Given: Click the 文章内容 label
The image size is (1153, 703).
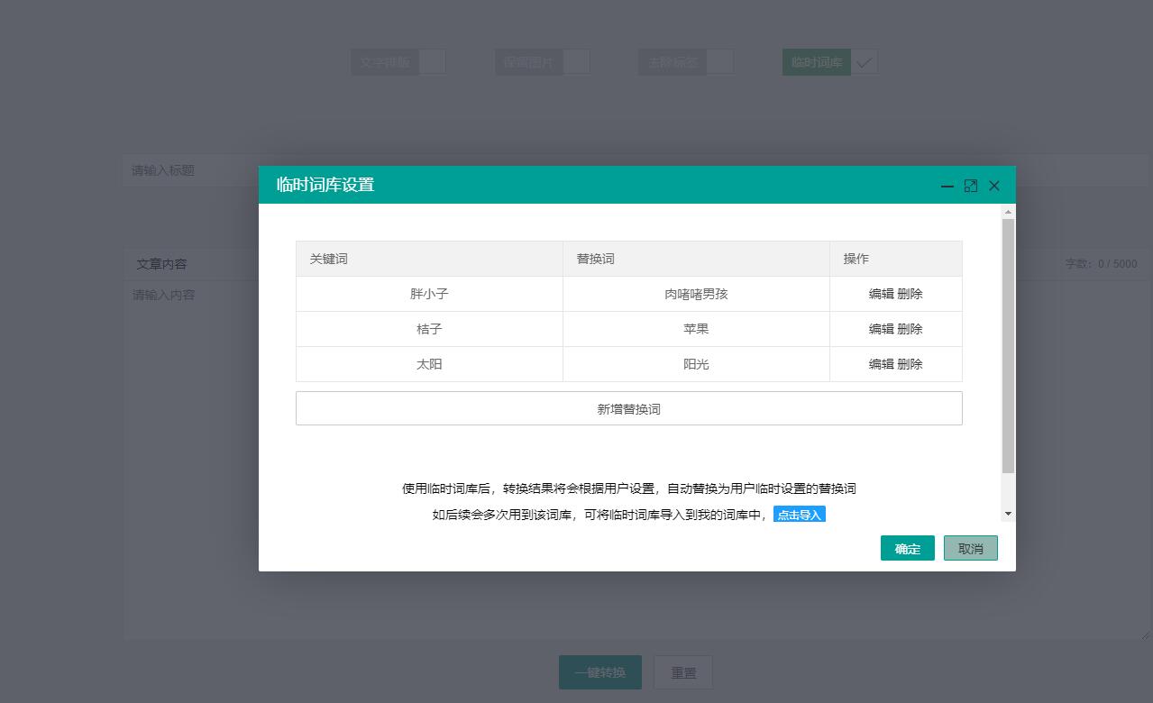Looking at the screenshot, I should (x=162, y=264).
